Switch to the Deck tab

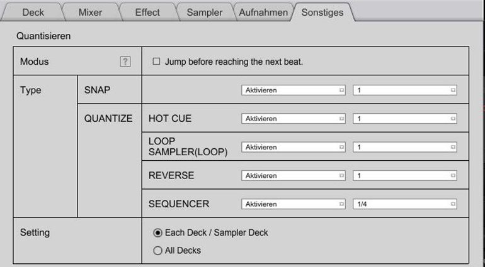[x=33, y=12]
